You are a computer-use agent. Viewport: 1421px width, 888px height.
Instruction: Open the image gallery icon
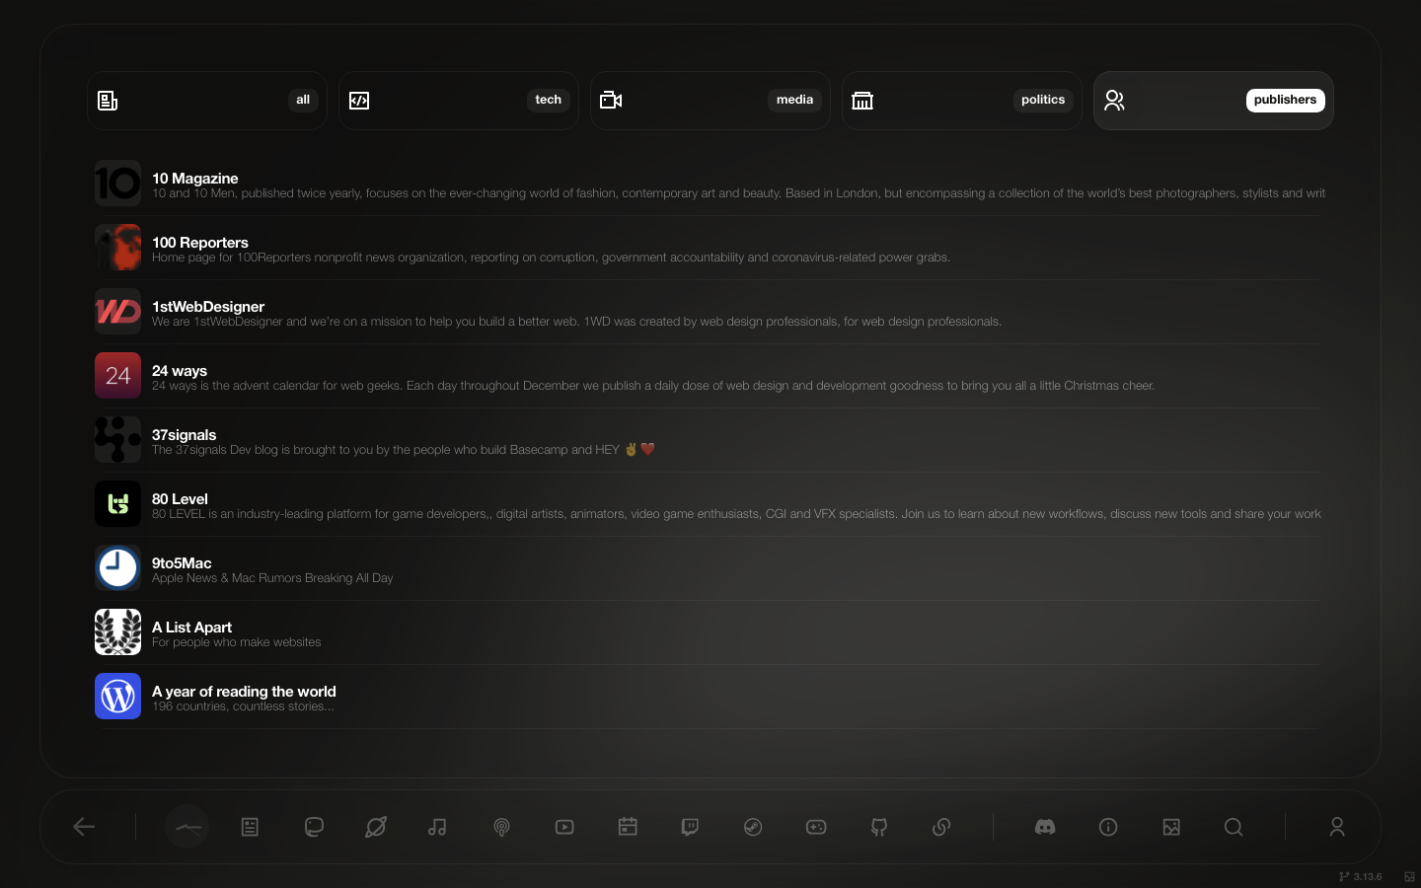coord(1171,827)
